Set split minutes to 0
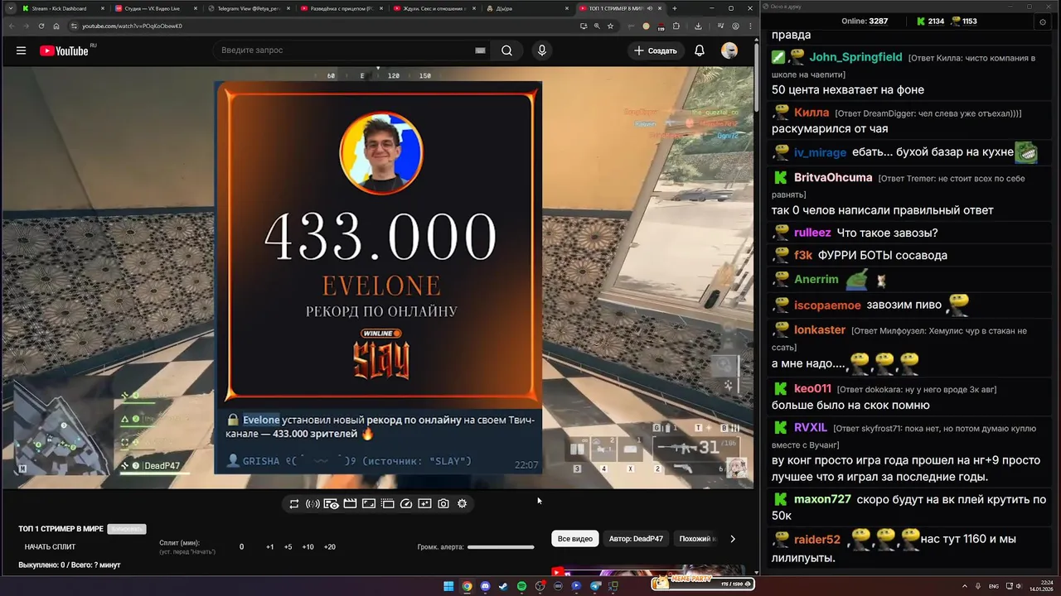Image resolution: width=1061 pixels, height=596 pixels. [x=242, y=546]
